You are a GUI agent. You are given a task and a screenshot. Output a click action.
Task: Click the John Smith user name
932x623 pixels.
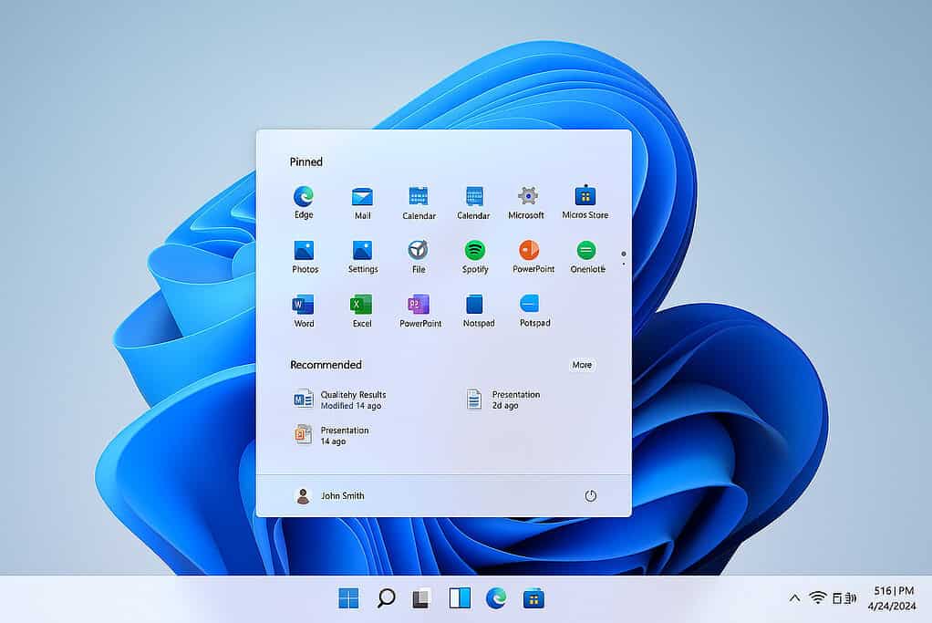[x=342, y=496]
